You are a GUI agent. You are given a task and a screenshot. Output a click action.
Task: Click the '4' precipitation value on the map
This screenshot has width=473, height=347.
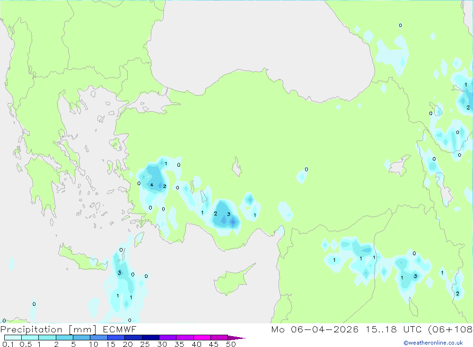[152, 185]
